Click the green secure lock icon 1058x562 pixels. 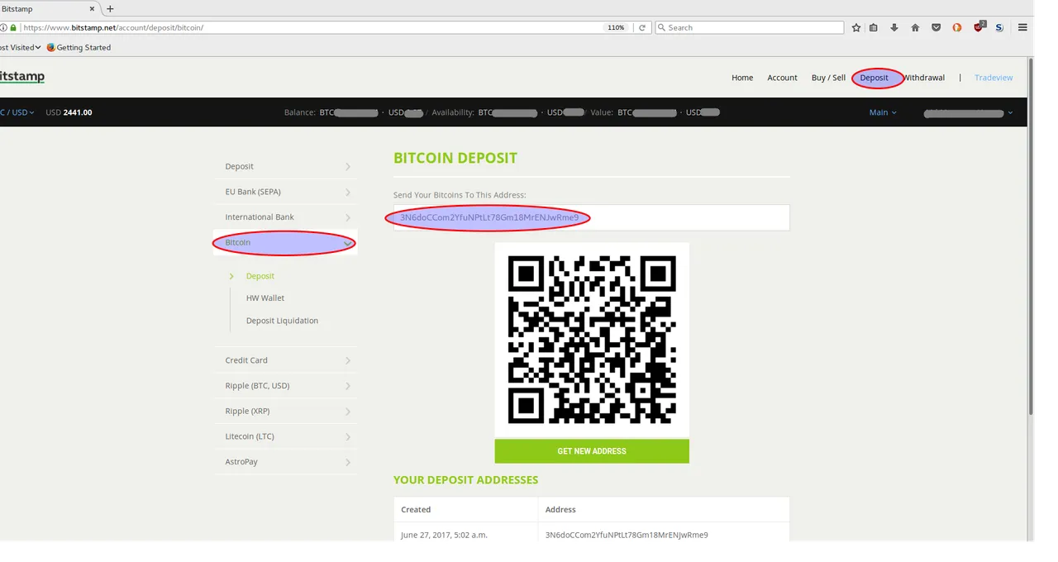coord(12,27)
